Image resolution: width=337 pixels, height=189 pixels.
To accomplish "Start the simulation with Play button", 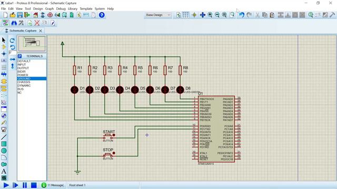I will point(6,185).
